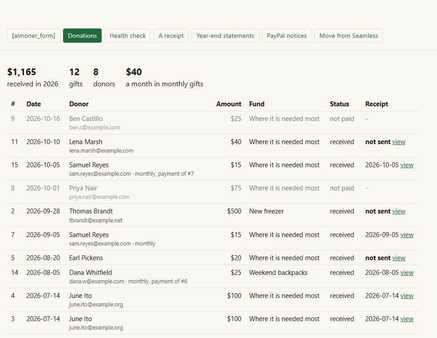The image size is (437, 338).
Task: Open the [almoner_form] tab
Action: 33,36
